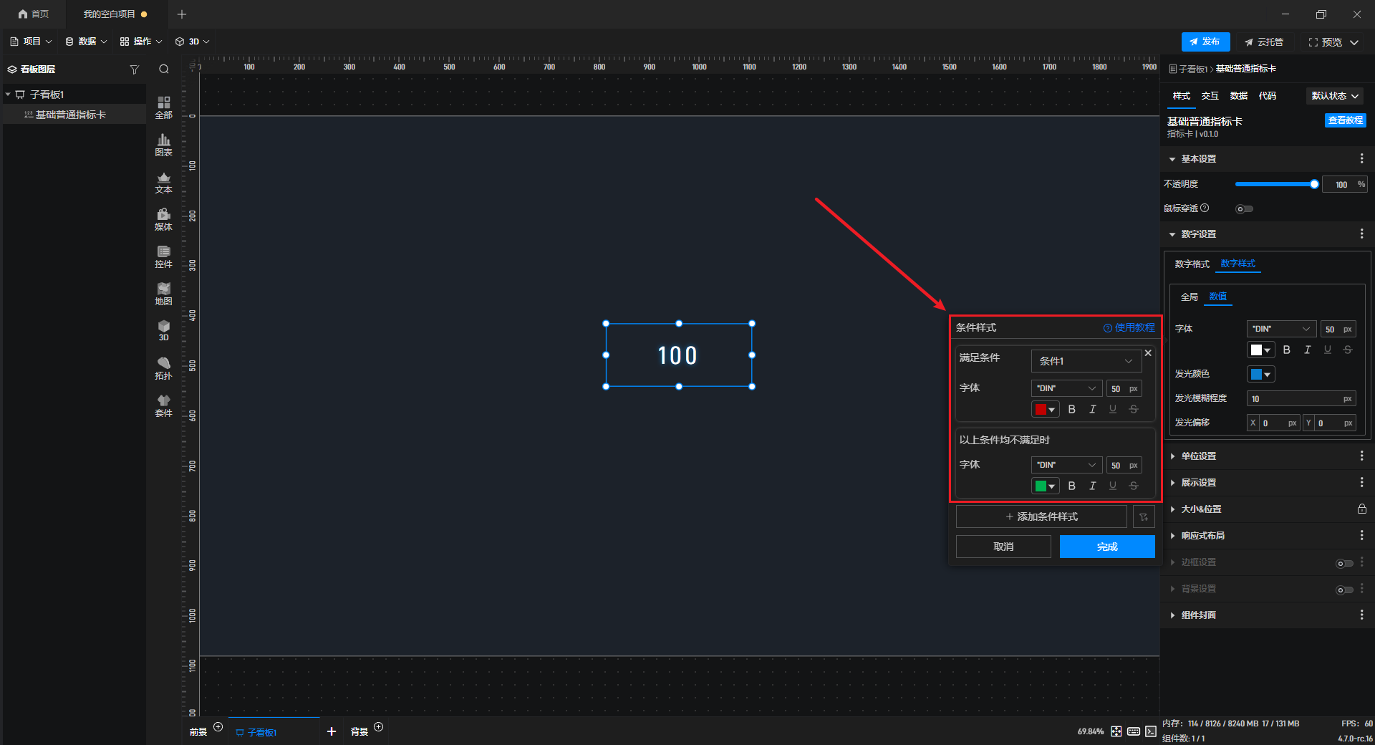This screenshot has height=745, width=1375.
Task: Toggle bold in the 条件1 font row
Action: coord(1071,409)
